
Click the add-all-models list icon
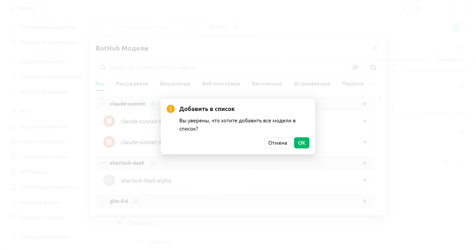click(x=355, y=67)
